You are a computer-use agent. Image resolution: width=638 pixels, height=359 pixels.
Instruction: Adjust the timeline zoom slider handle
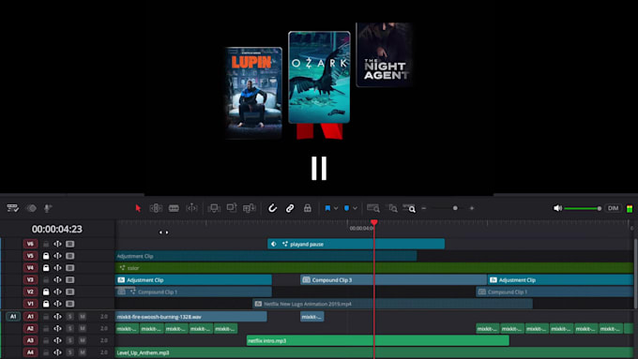(455, 208)
